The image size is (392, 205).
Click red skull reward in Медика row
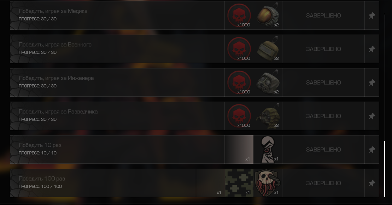coord(239,16)
